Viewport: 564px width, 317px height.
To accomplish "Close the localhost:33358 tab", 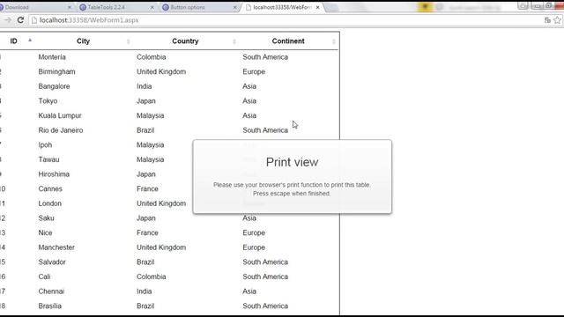I will (x=317, y=7).
